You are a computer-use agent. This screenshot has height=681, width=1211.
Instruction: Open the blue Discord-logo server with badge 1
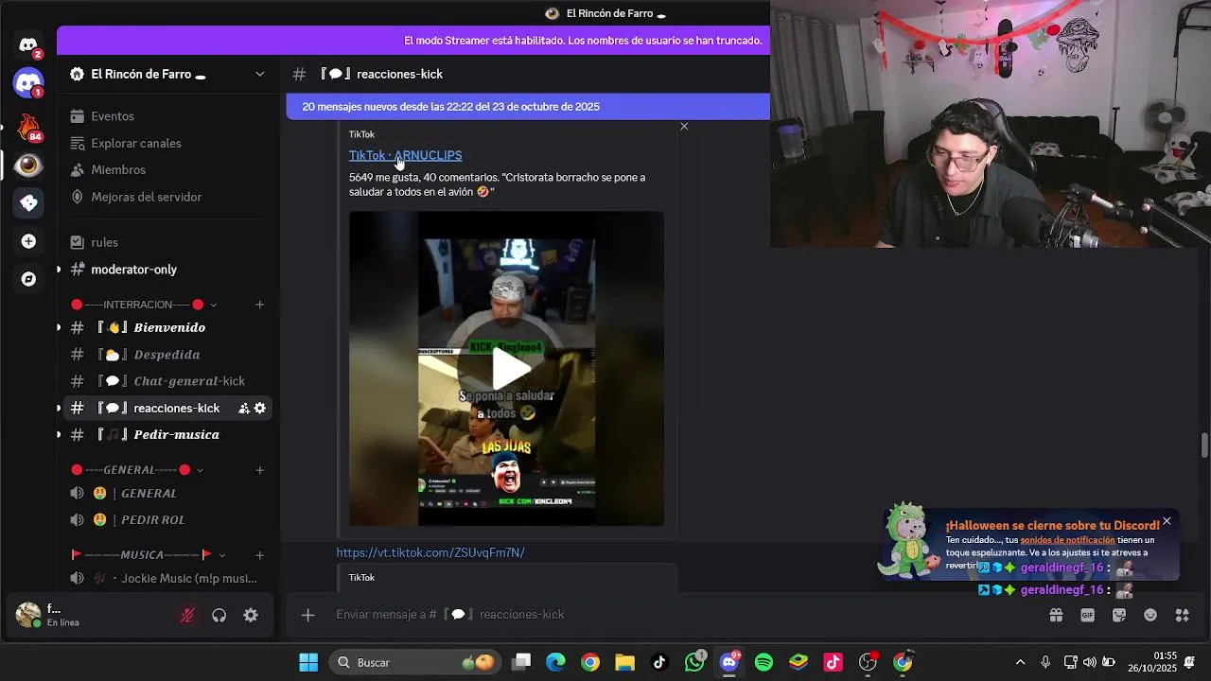pos(28,83)
